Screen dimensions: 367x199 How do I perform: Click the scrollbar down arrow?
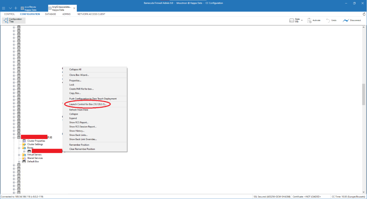pos(364,192)
